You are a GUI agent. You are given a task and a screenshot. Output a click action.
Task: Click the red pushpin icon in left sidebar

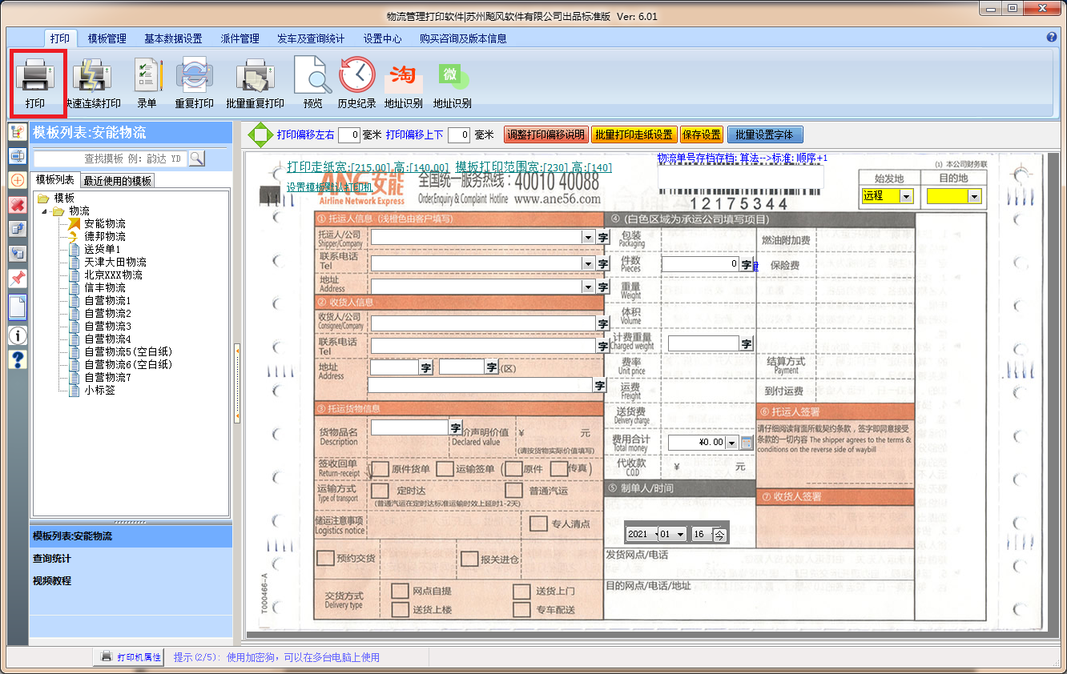(x=18, y=278)
